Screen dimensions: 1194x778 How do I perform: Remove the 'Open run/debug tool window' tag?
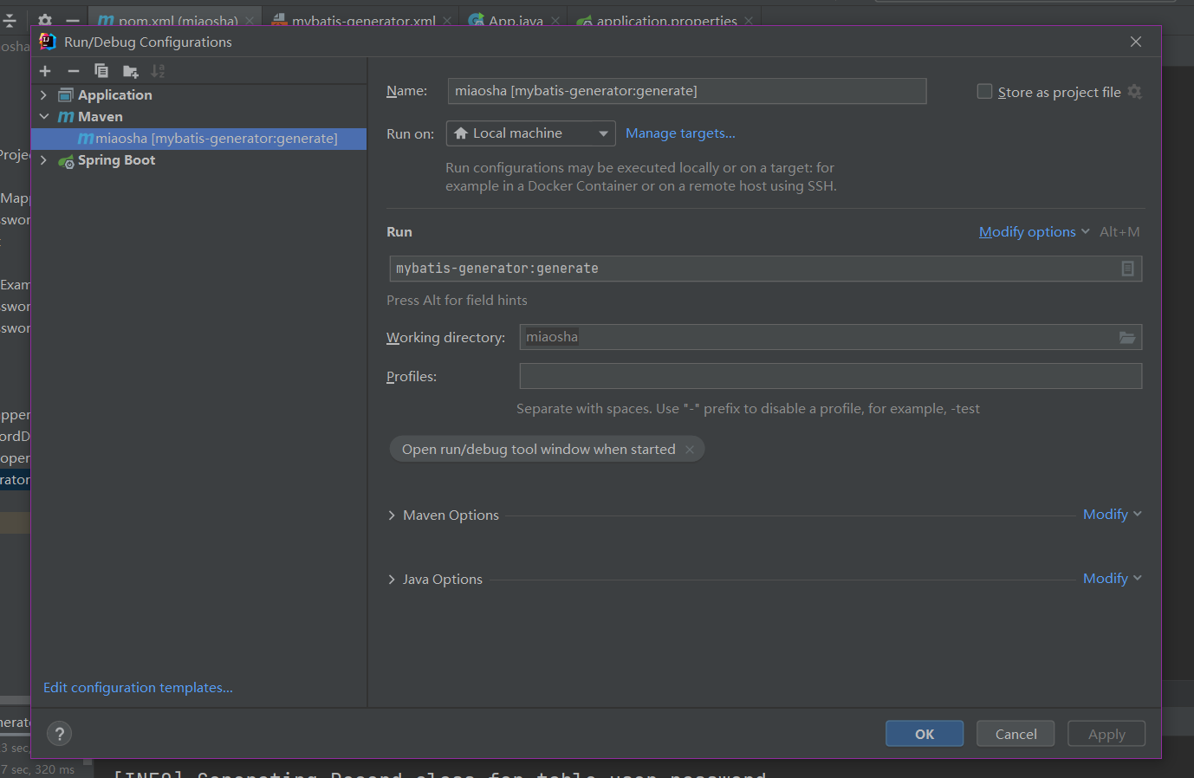tap(690, 450)
